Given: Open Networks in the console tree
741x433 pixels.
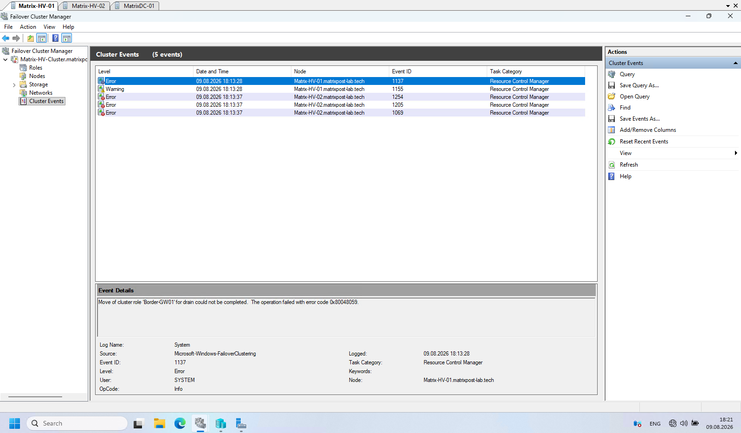Looking at the screenshot, I should [x=41, y=93].
